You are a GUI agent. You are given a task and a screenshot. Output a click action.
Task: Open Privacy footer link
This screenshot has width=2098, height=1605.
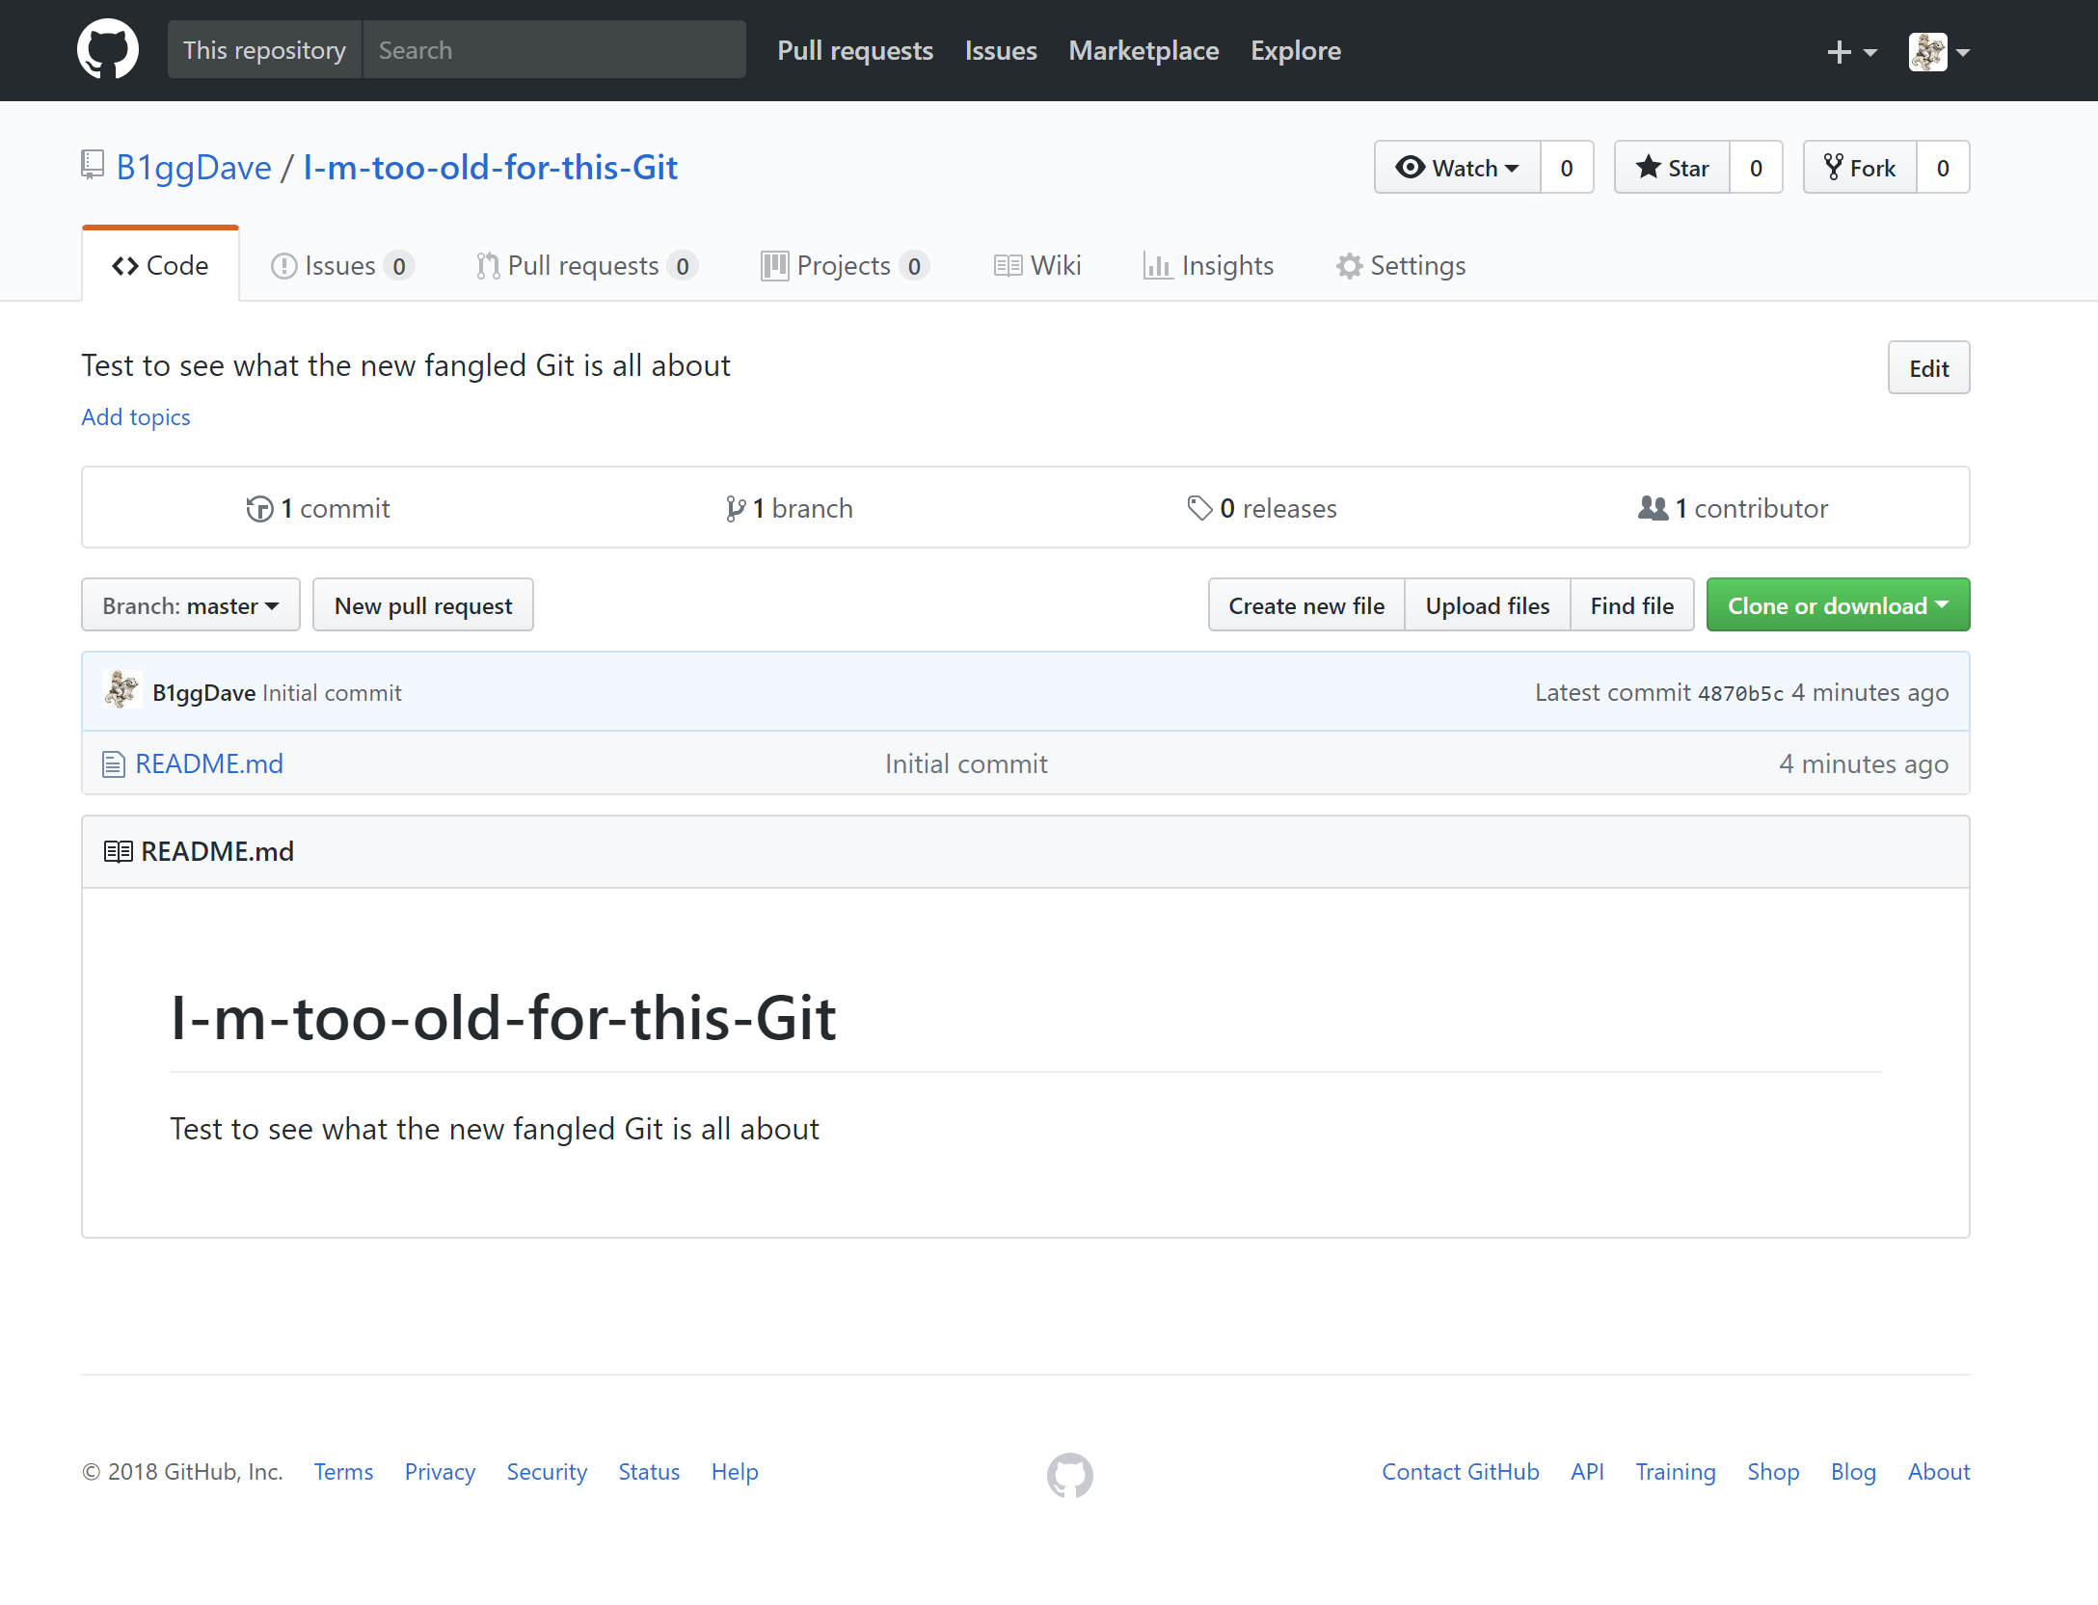pyautogui.click(x=440, y=1472)
